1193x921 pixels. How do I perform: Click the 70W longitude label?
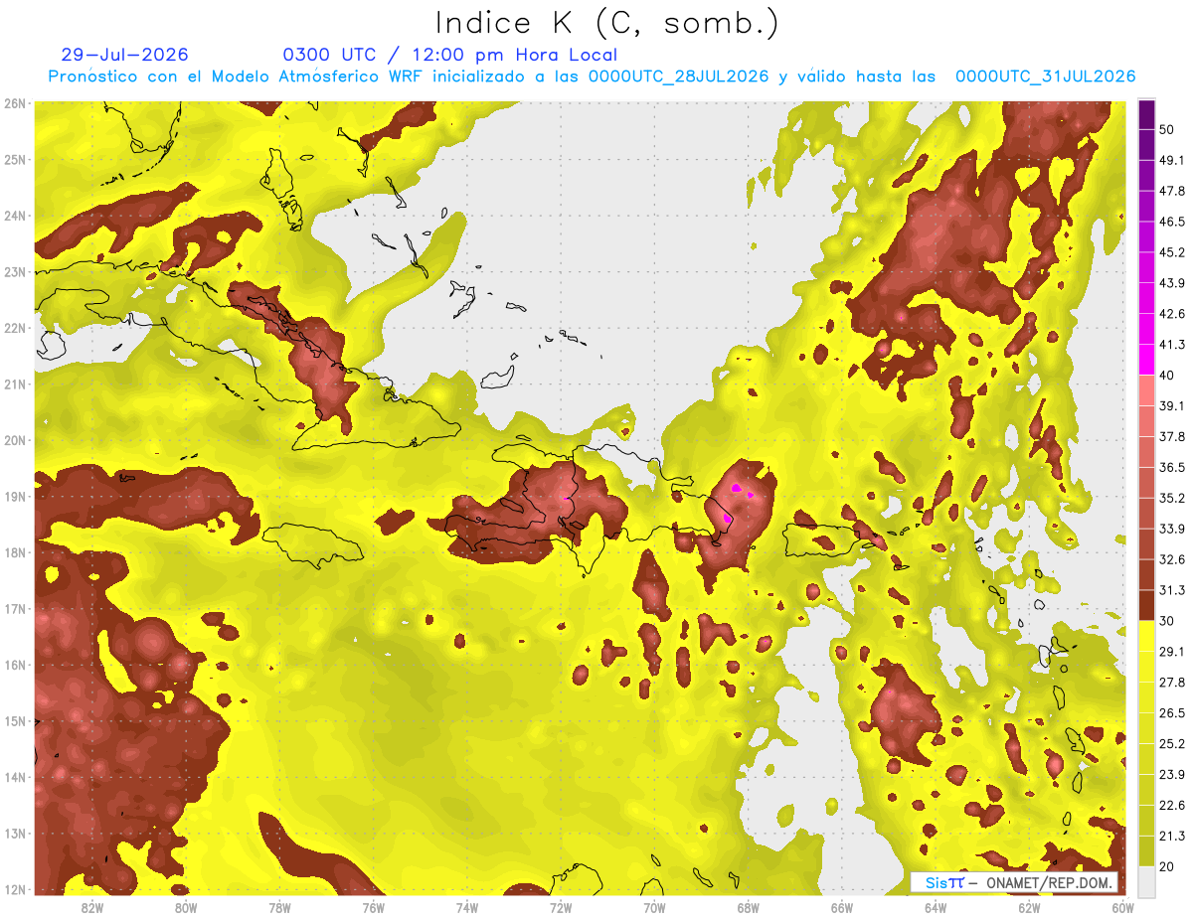point(654,908)
